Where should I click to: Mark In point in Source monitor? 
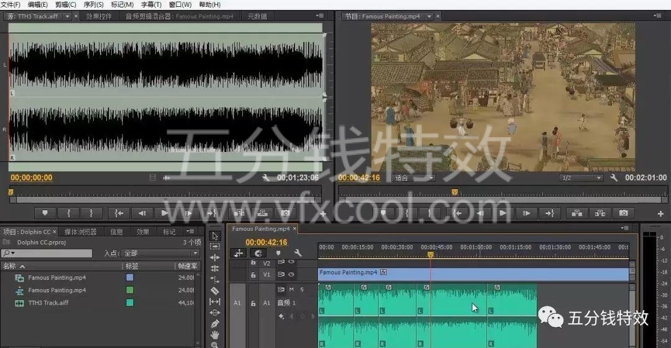point(68,213)
